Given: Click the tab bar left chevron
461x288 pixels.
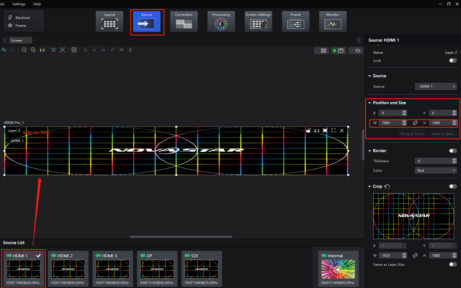Looking at the screenshot, I should (x=5, y=40).
